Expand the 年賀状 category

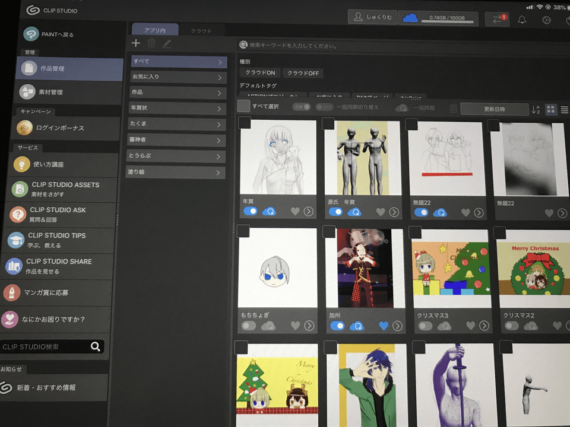pos(177,108)
